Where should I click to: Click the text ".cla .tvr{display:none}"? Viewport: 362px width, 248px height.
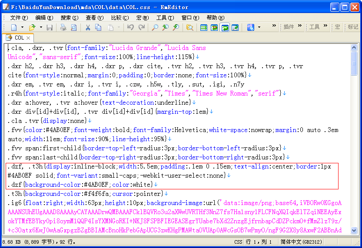pyautogui.click(x=47, y=121)
